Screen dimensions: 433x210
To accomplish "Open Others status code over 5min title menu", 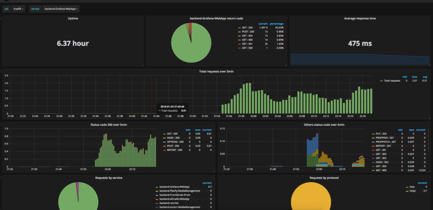I will (x=323, y=125).
